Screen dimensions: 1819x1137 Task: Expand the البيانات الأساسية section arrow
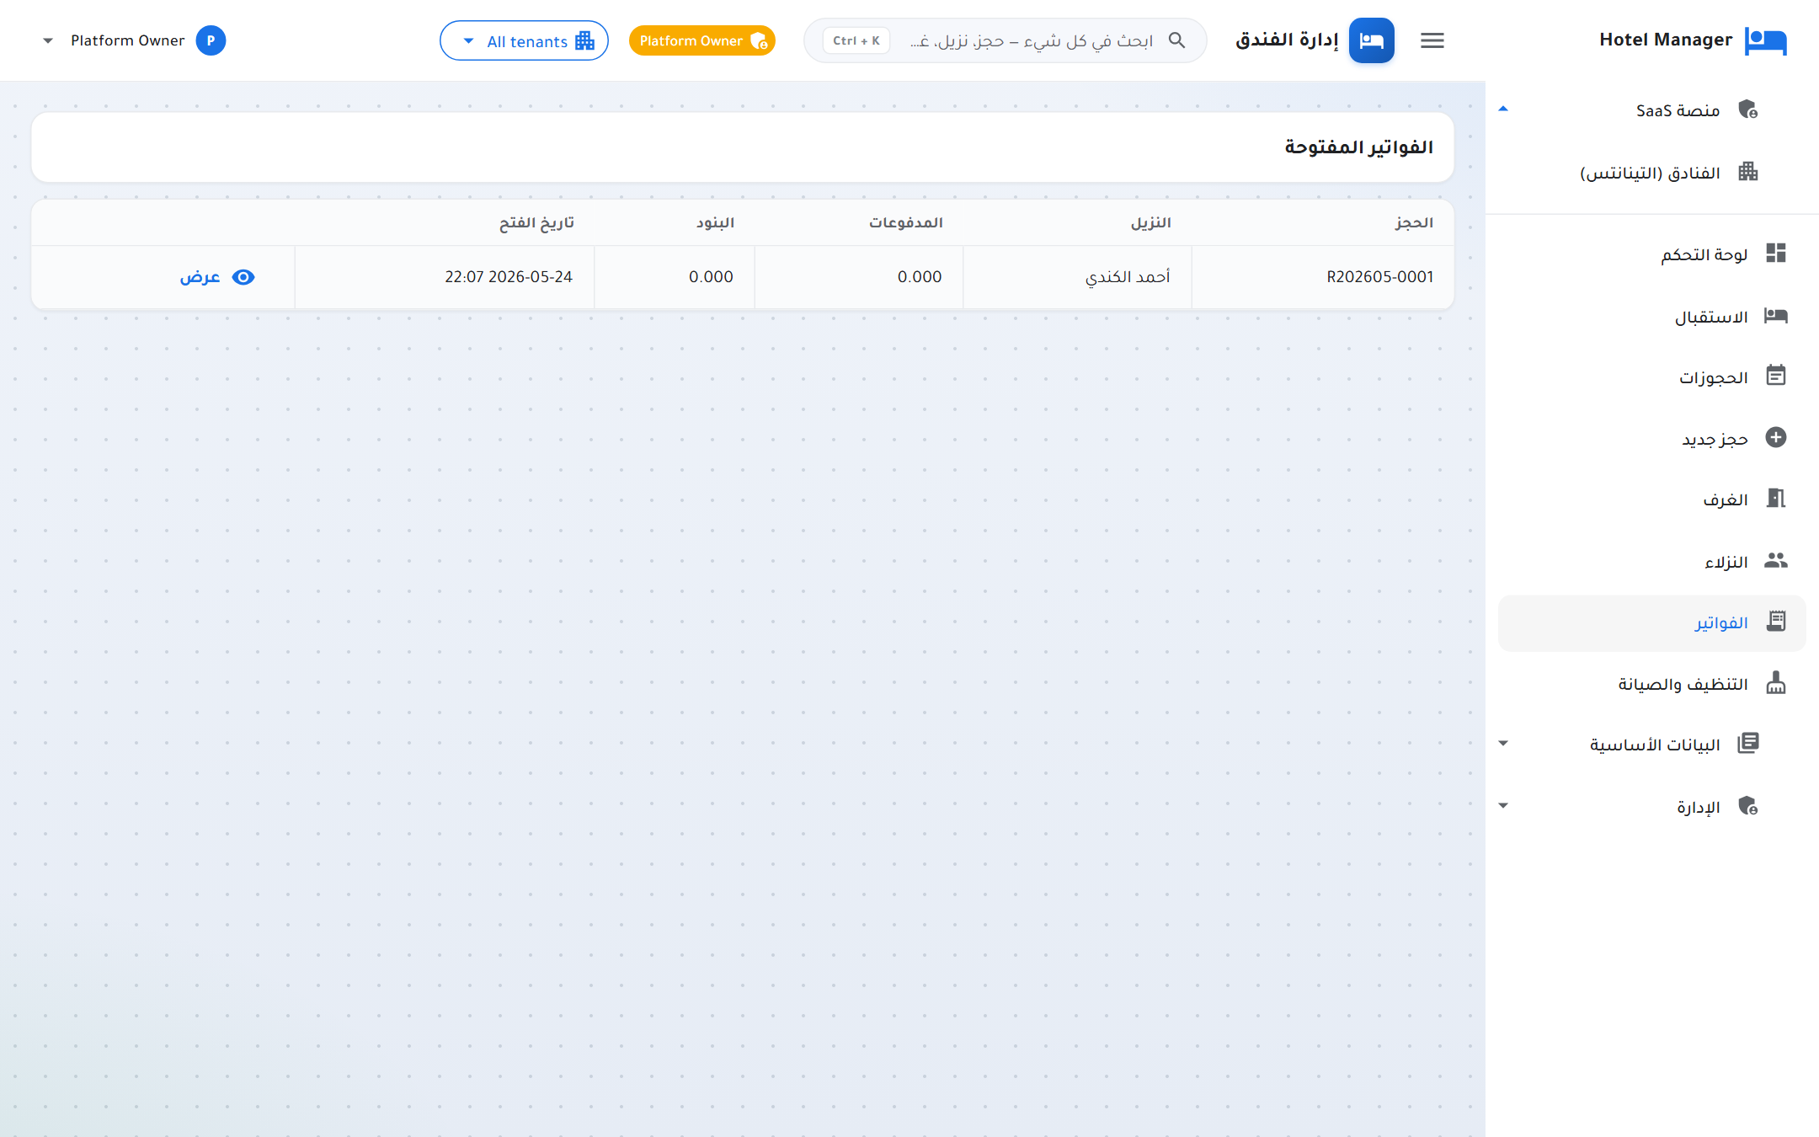click(x=1503, y=744)
